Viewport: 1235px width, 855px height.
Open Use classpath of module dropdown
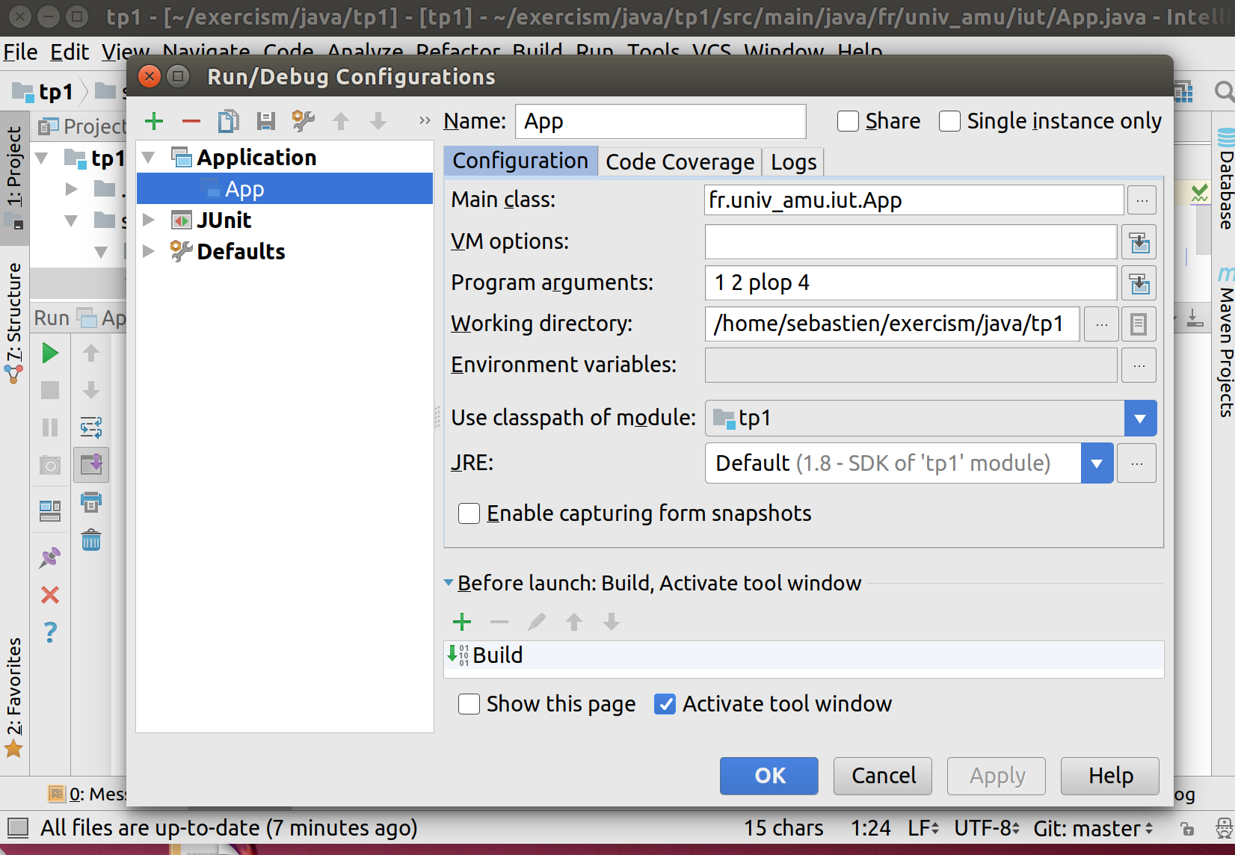coord(1140,419)
